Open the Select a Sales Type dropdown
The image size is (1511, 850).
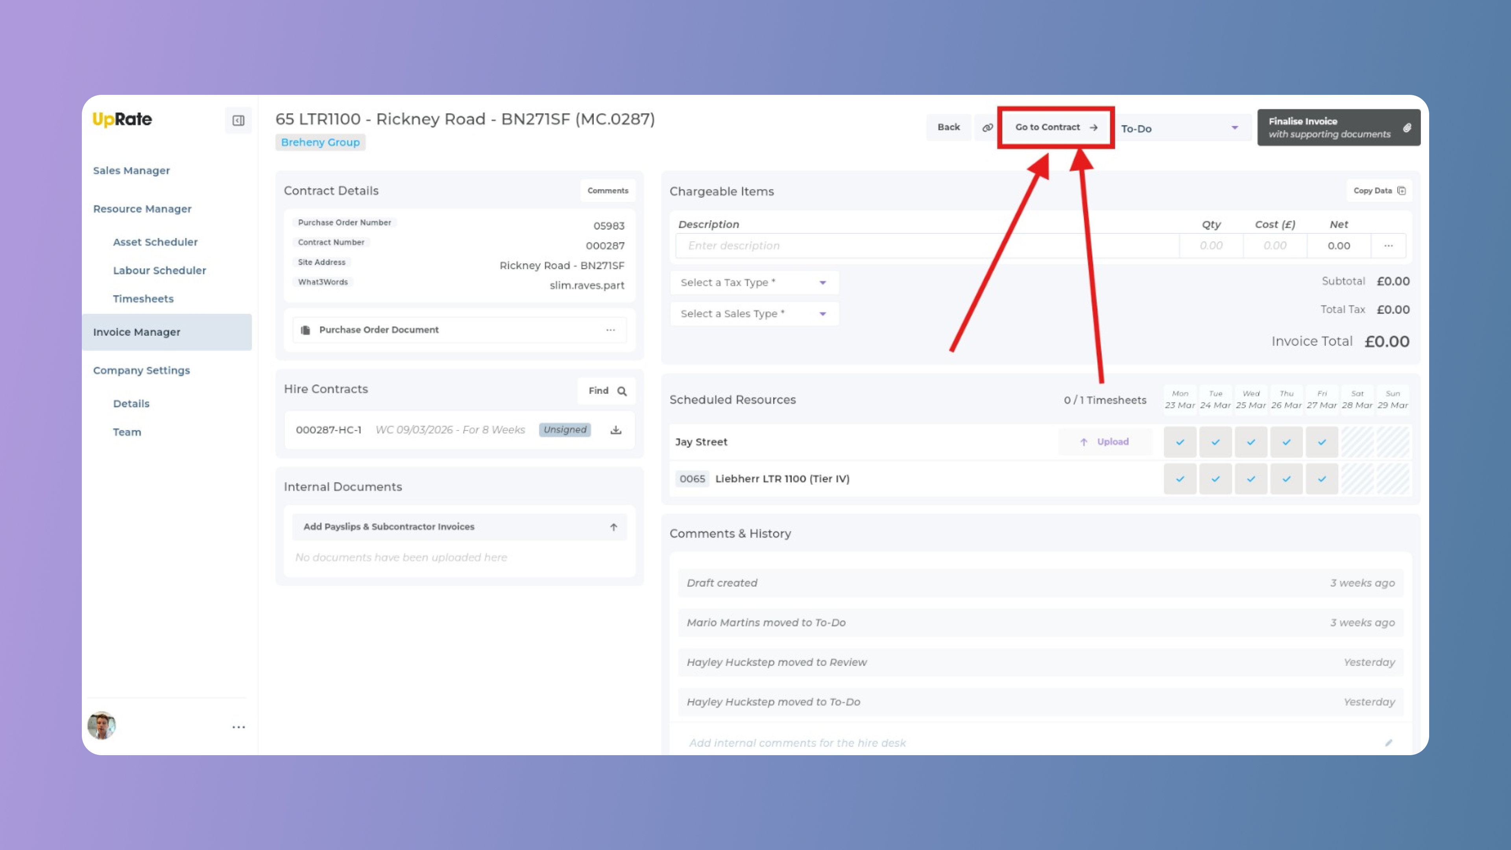tap(754, 314)
